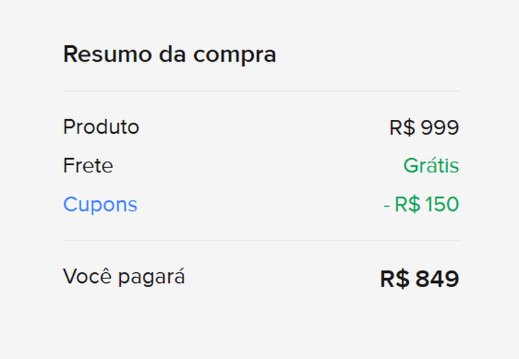
Task: Open the Cupons link
Action: click(100, 205)
